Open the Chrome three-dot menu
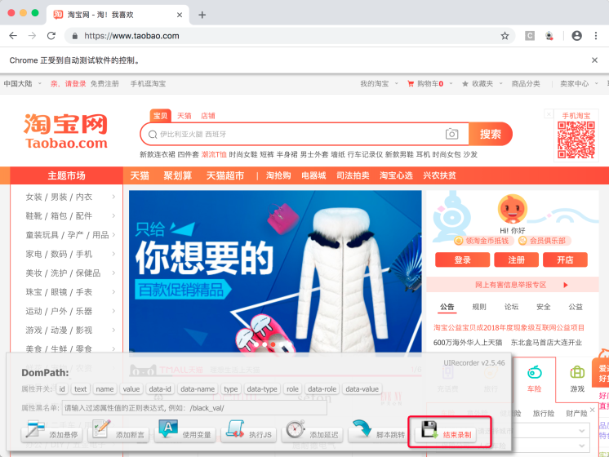Screen dimensions: 609x457 (x=596, y=36)
